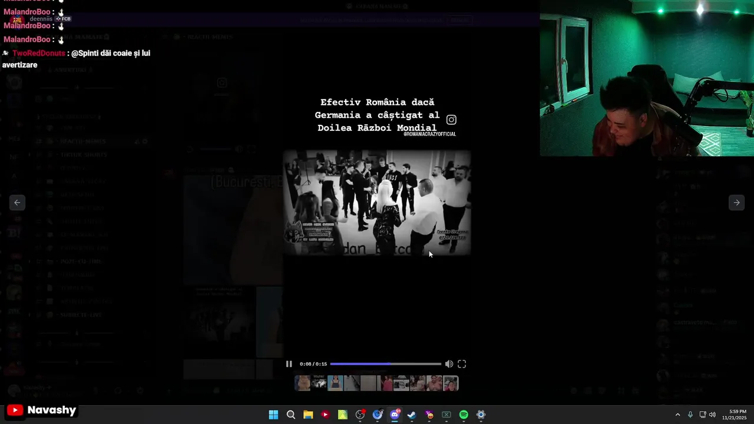The height and width of the screenshot is (424, 754).
Task: Go to next media with right arrow
Action: click(x=736, y=203)
